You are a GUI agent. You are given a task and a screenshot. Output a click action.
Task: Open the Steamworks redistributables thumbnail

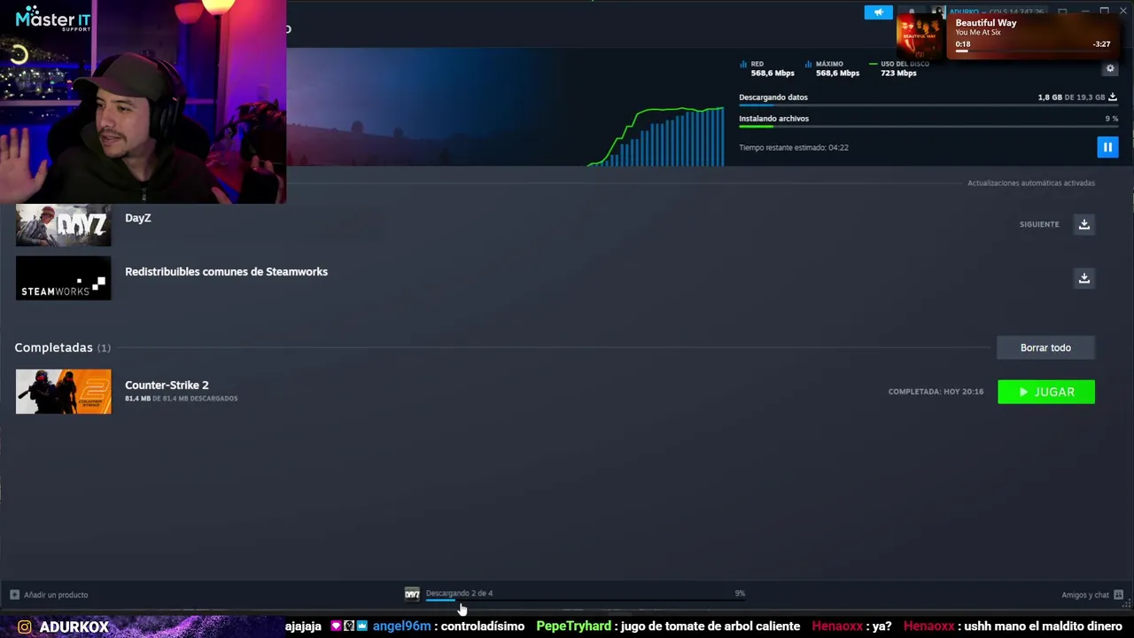point(63,278)
